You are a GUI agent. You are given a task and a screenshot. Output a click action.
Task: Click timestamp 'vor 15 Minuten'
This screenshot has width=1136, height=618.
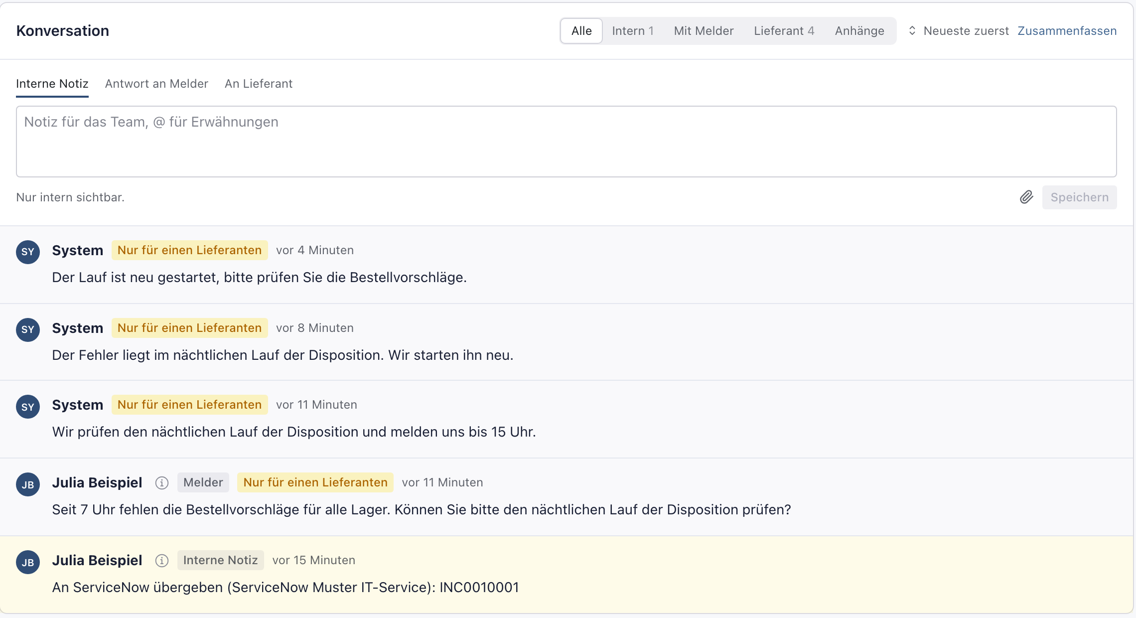point(314,560)
